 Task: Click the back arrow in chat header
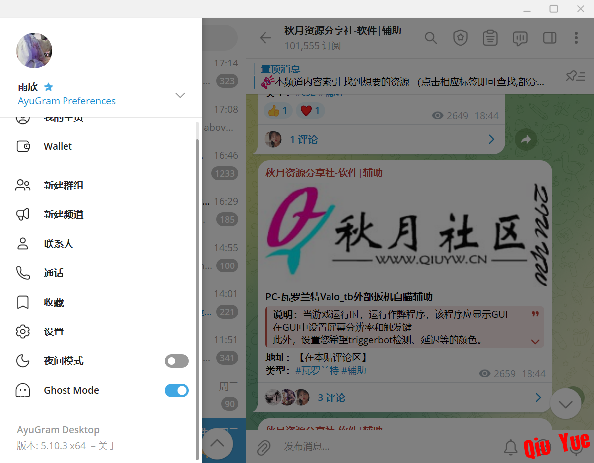265,38
